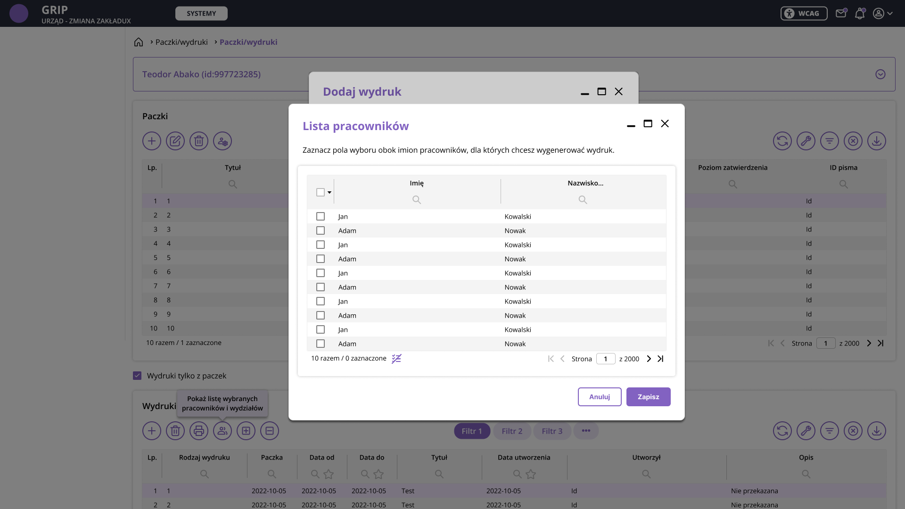Viewport: 905px width, 509px height.
Task: Open the Wydruki filter icon
Action: click(x=830, y=431)
